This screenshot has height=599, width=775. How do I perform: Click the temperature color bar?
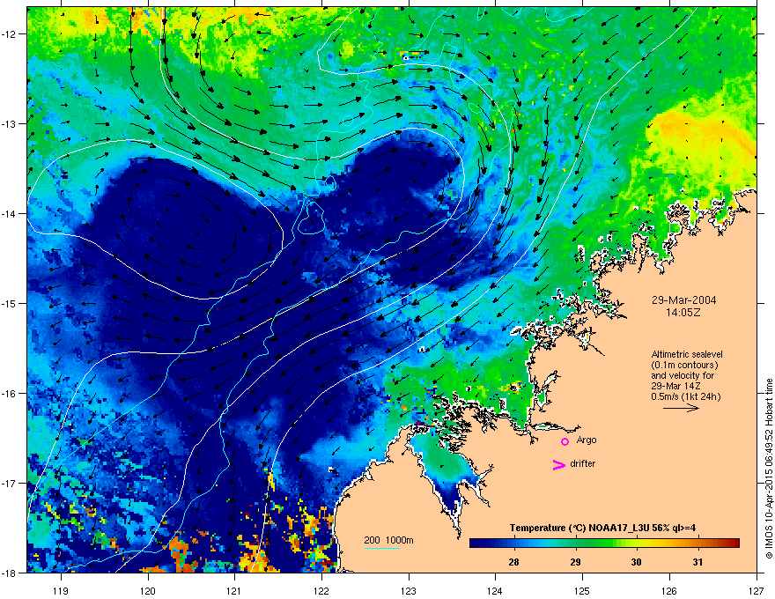click(x=604, y=543)
